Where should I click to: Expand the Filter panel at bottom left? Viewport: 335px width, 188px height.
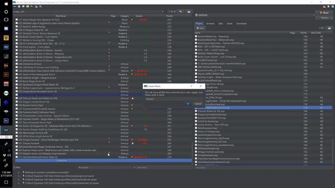(17, 168)
